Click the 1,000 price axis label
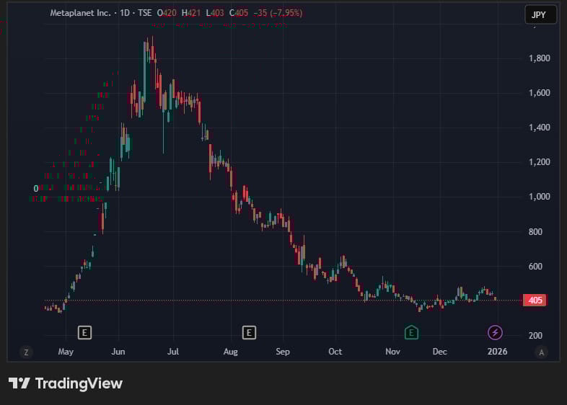Screen dimensions: 567x405 point(539,197)
